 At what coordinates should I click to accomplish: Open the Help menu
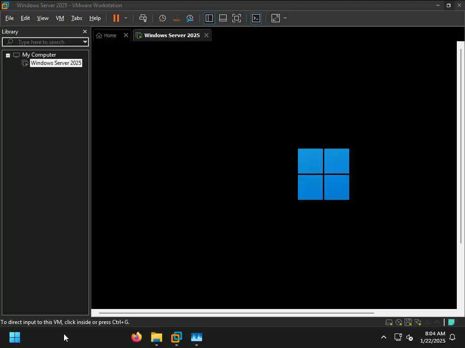click(x=95, y=18)
